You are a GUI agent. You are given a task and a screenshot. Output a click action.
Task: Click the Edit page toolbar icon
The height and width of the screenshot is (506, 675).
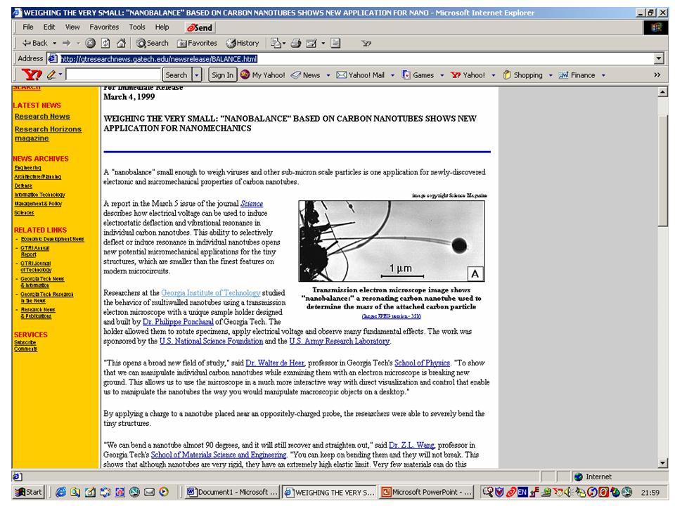coord(311,43)
